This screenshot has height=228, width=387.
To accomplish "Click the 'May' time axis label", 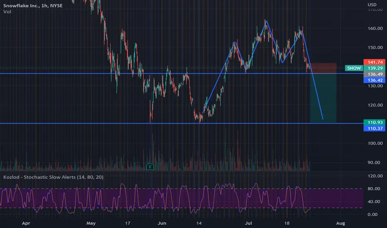I will coord(91,223).
